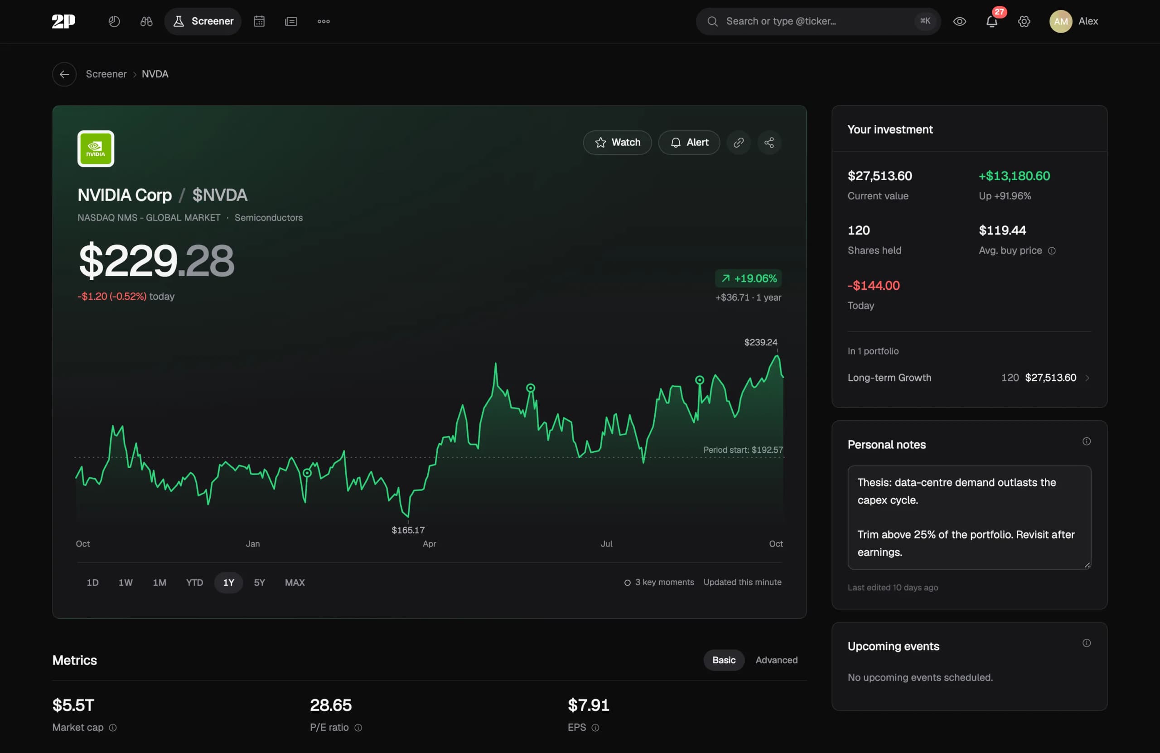
Task: Select the 1M chart range
Action: pos(159,582)
